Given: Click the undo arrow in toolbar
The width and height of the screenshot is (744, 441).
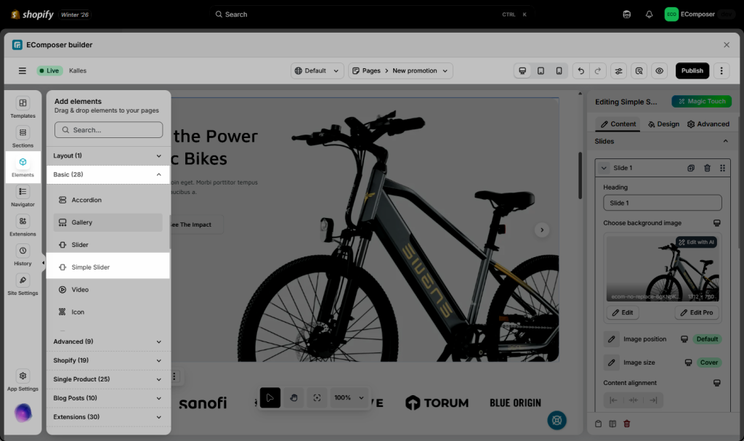Looking at the screenshot, I should [x=580, y=70].
